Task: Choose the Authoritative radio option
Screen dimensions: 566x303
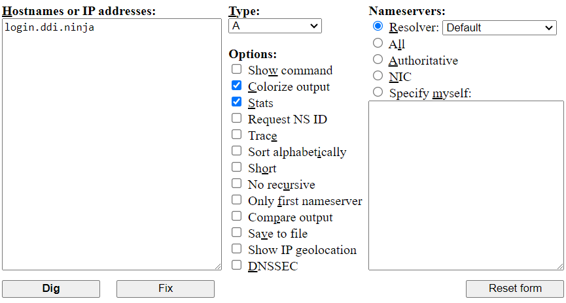Action: [378, 59]
